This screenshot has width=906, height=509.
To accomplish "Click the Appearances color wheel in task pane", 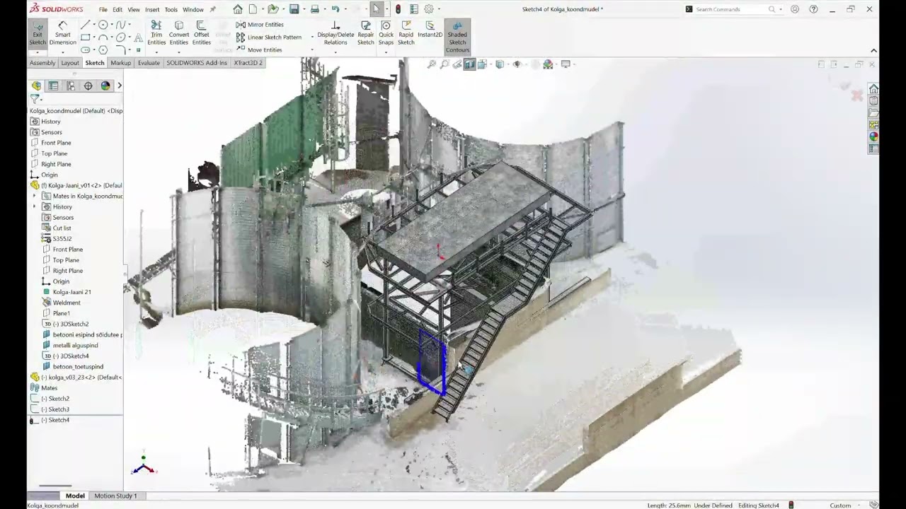I will click(873, 136).
